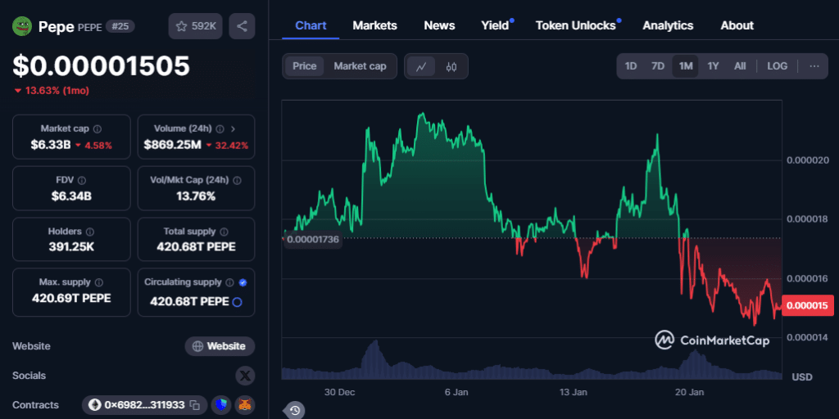This screenshot has width=839, height=419.
Task: Click the Website button
Action: tap(220, 346)
